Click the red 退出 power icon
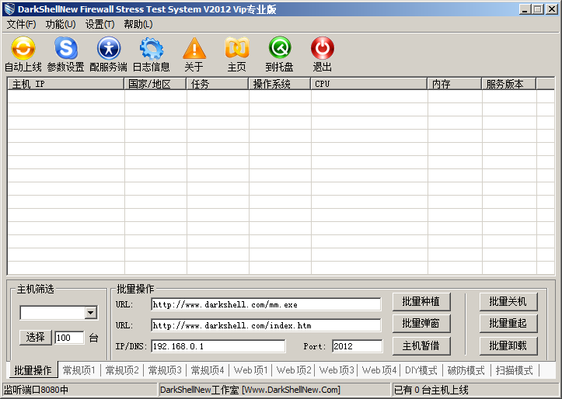Screen dimensions: 562x399 pyautogui.click(x=322, y=50)
